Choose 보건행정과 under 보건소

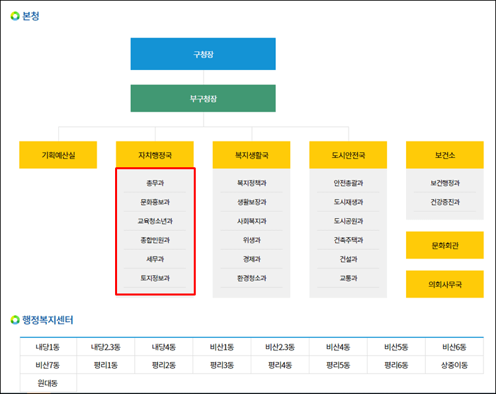[445, 183]
